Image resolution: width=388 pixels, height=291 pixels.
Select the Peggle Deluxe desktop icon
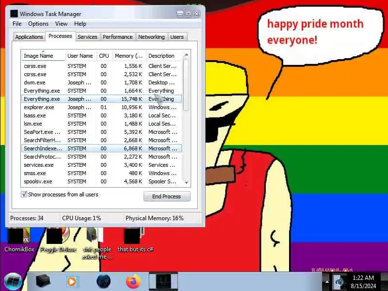click(58, 240)
